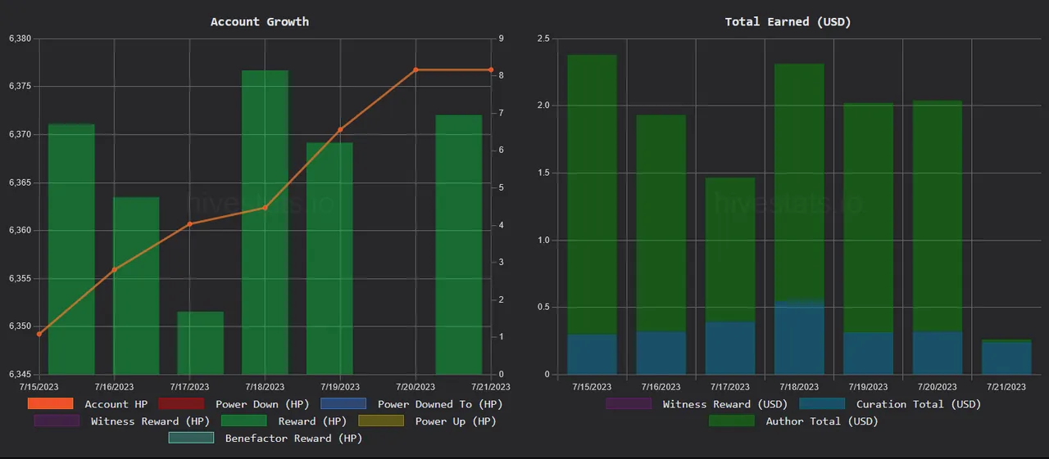Viewport: 1049px width, 459px height.
Task: Click the 6,380 left axis label
Action: (19, 38)
